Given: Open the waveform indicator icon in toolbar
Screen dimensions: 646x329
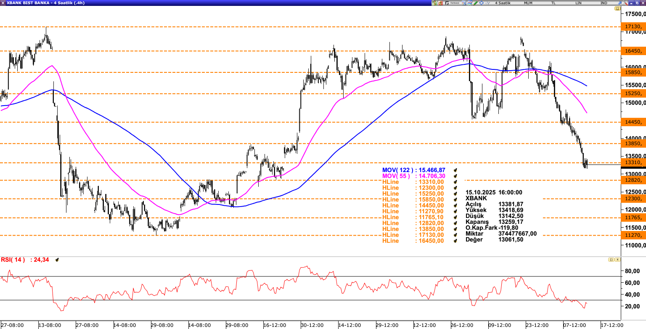Looking at the screenshot, I should [487, 3].
